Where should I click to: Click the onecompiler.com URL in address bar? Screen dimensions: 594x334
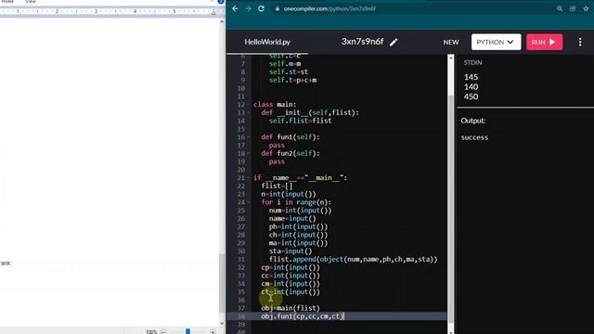point(329,8)
